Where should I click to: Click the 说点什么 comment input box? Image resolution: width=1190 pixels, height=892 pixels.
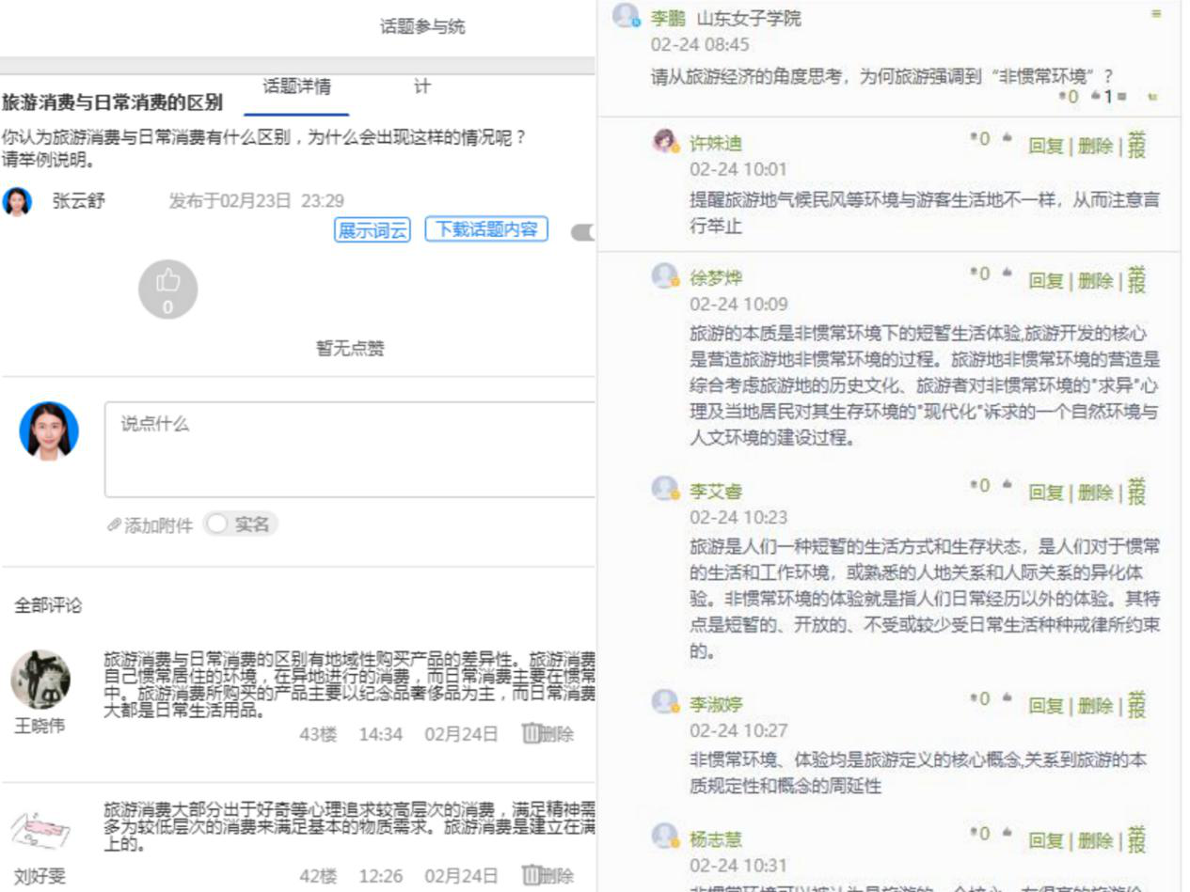(x=350, y=449)
